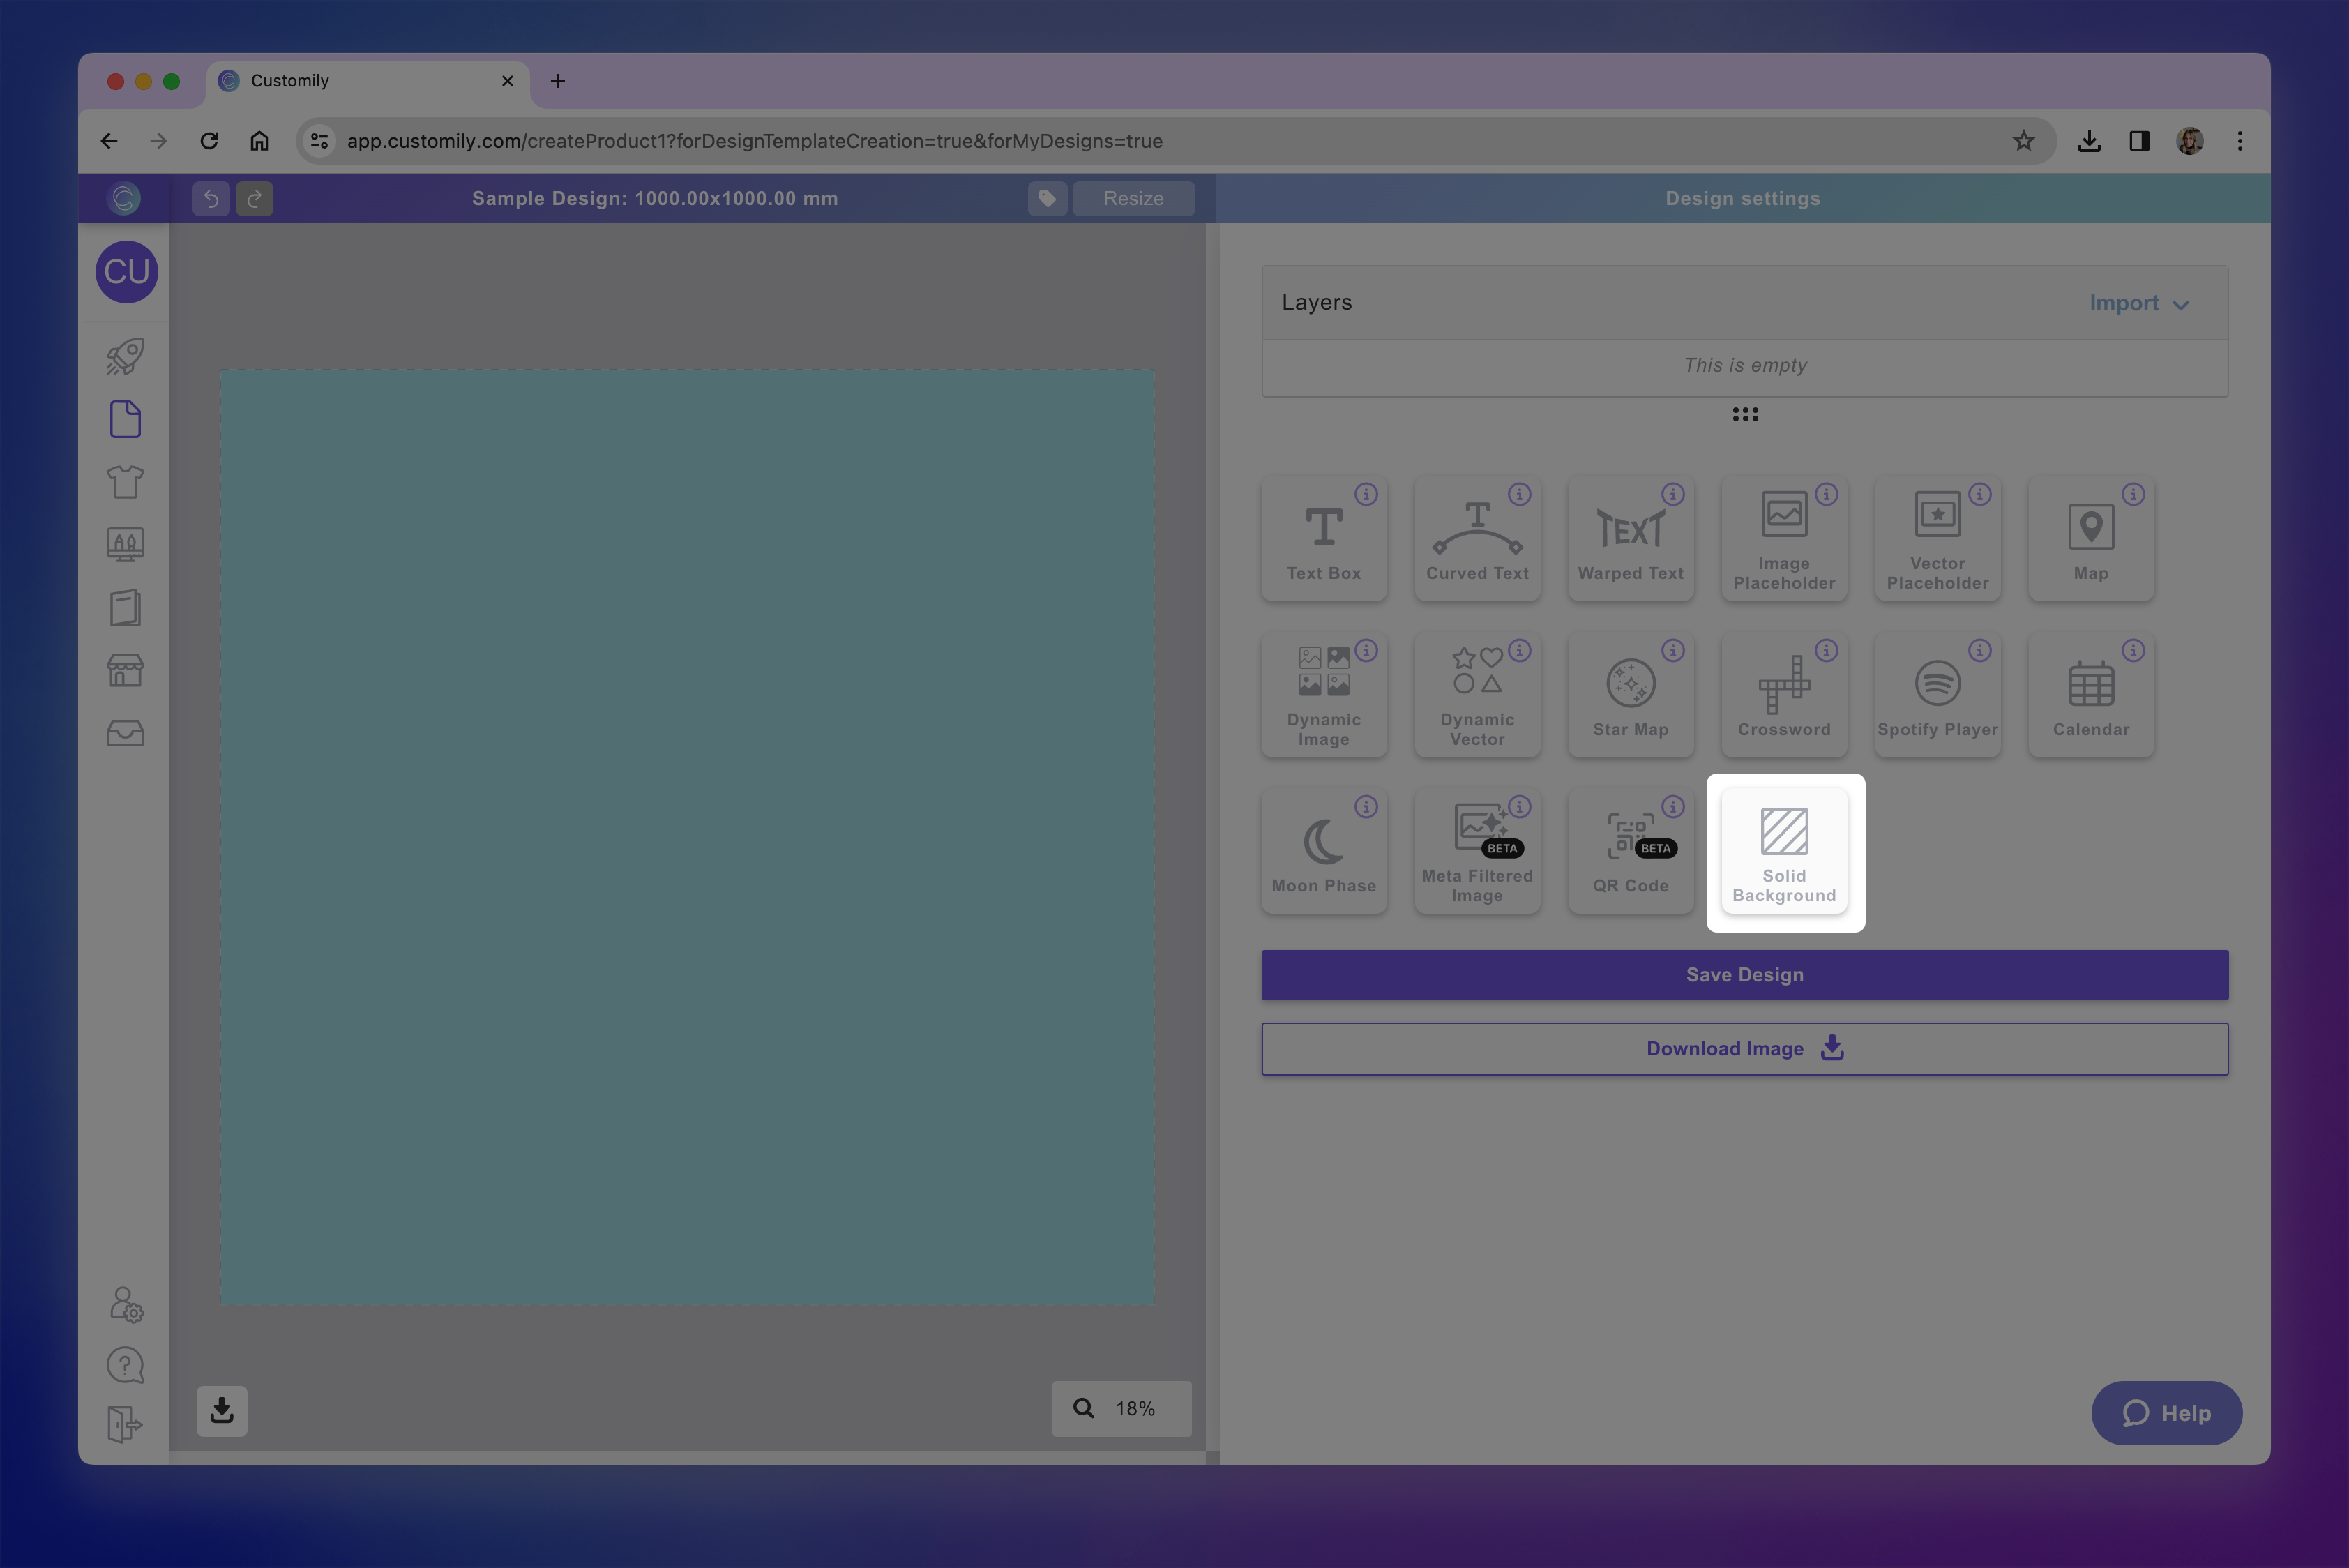
Task: Expand the Import dropdown
Action: [2138, 303]
